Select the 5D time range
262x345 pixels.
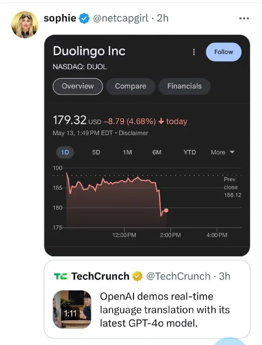pos(96,152)
